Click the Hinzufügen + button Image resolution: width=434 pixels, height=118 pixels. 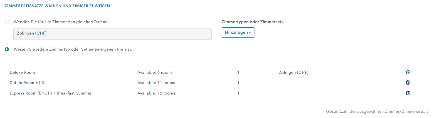tap(238, 32)
